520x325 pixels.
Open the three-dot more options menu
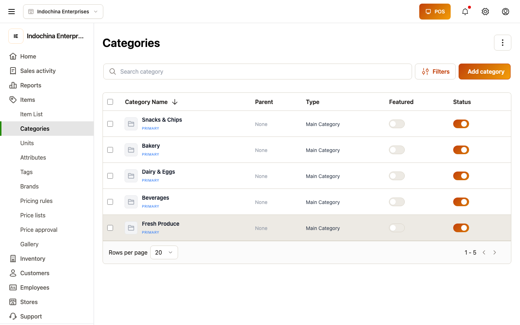(x=503, y=43)
